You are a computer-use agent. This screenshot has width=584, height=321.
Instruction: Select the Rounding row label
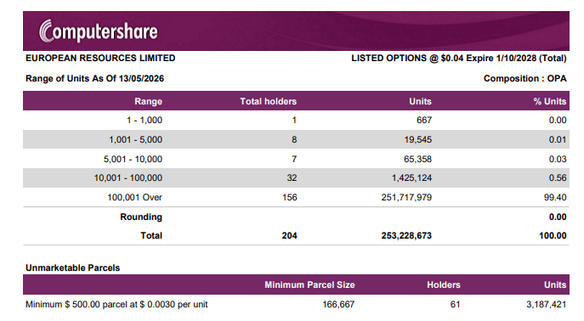click(141, 217)
